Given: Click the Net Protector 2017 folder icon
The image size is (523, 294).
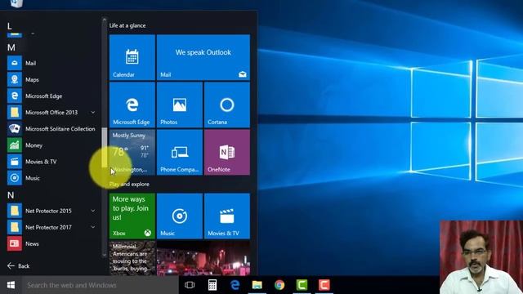Looking at the screenshot, I should [15, 227].
